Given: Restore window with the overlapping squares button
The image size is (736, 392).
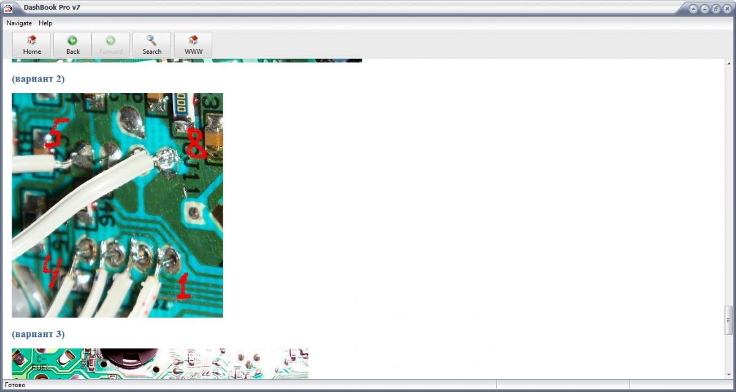Looking at the screenshot, I should [x=715, y=9].
